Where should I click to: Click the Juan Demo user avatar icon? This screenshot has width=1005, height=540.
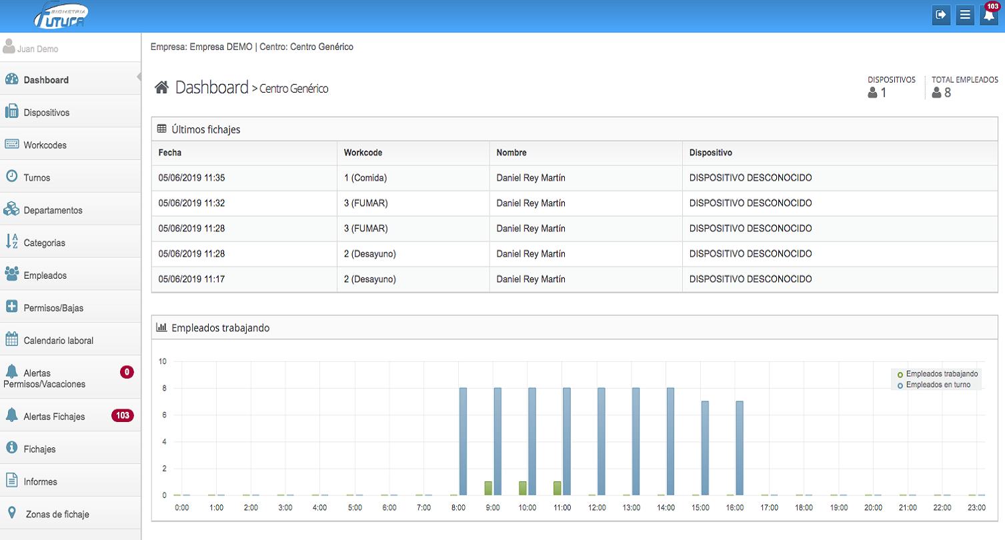9,47
